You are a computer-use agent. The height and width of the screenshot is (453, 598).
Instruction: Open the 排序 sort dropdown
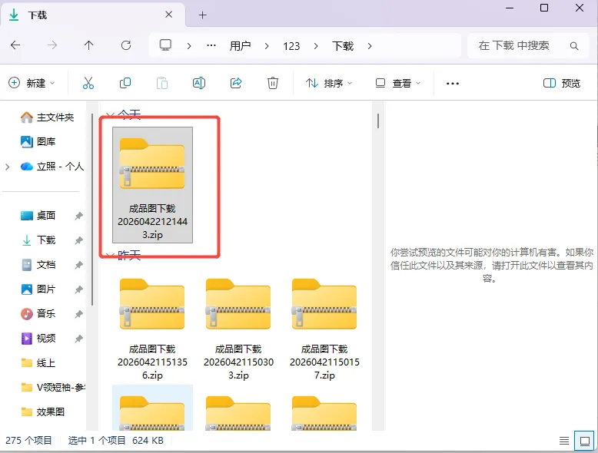pos(329,83)
